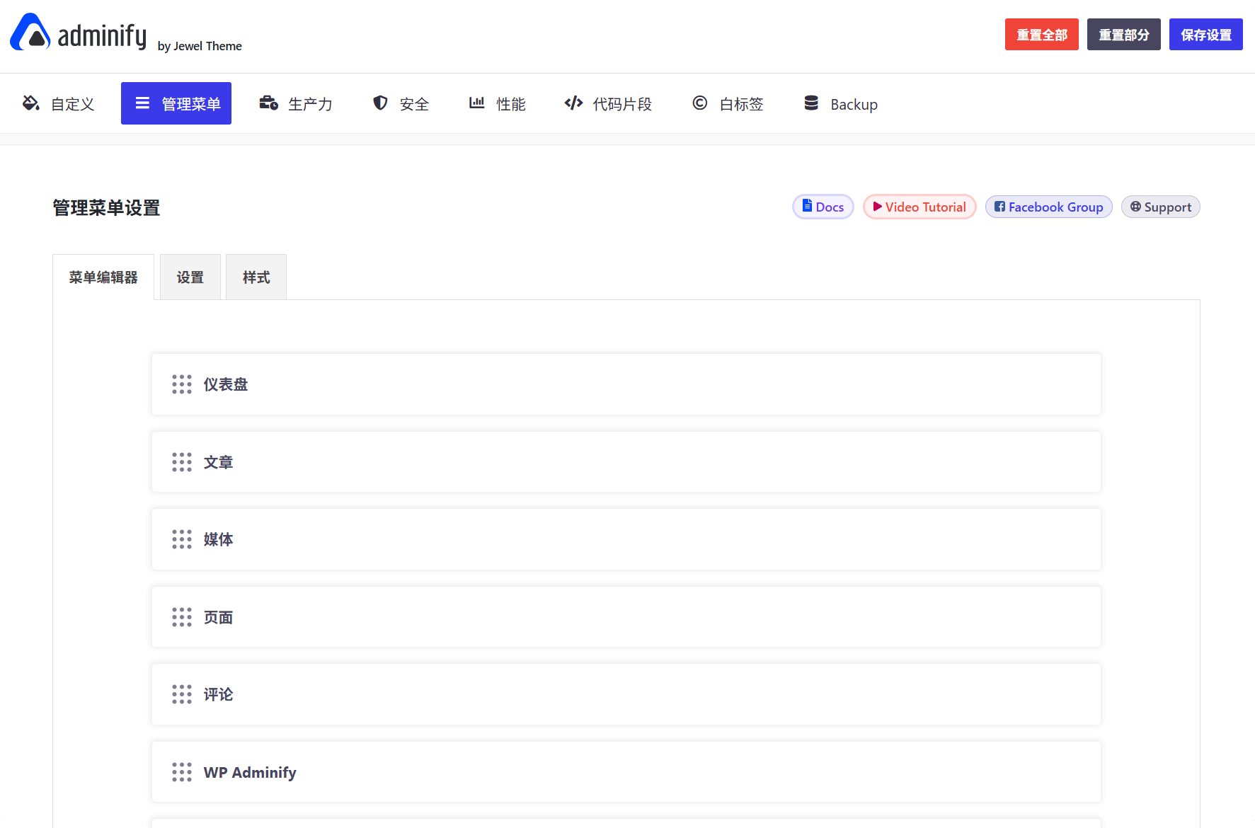
Task: Click the lifebuoy icon in Support badge
Action: (x=1135, y=207)
